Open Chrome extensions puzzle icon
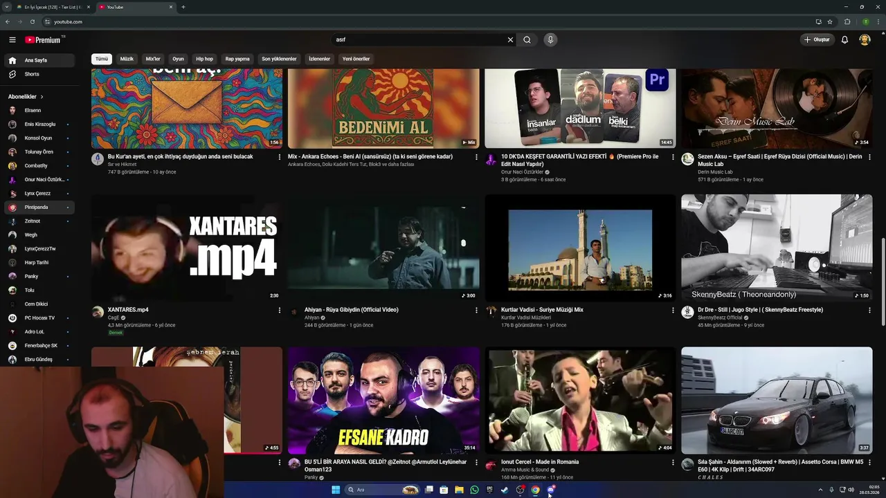Screen dimensions: 886x498 847,21
